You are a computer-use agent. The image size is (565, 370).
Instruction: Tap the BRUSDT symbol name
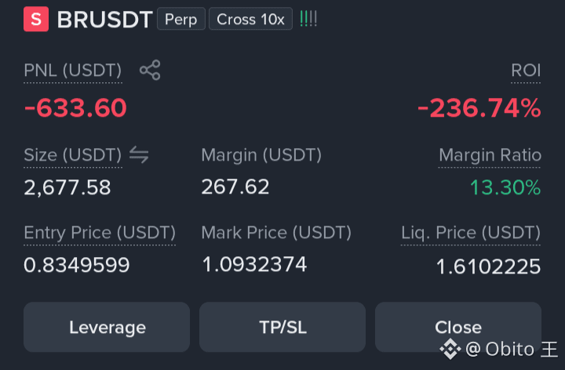click(105, 20)
